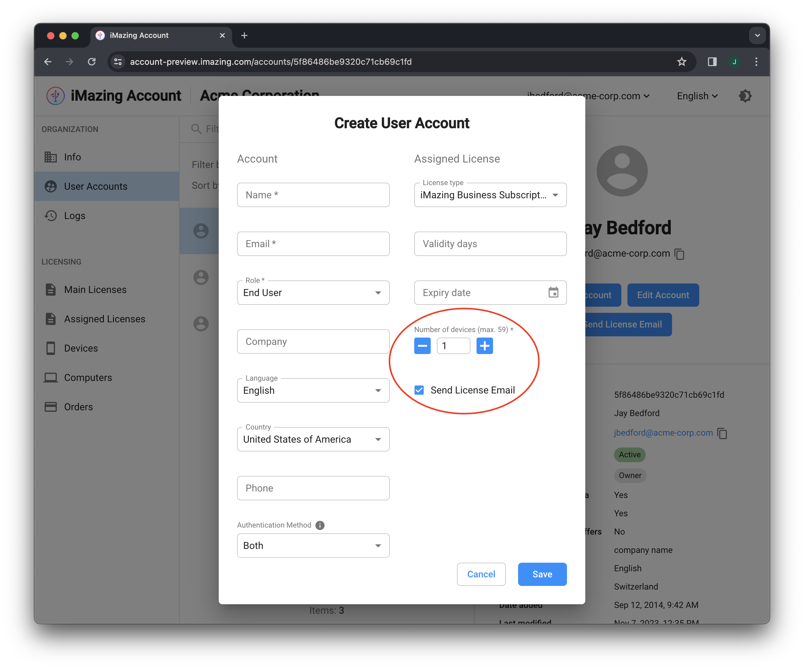Click the number of devices value box
Image resolution: width=804 pixels, height=669 pixels.
(x=453, y=346)
